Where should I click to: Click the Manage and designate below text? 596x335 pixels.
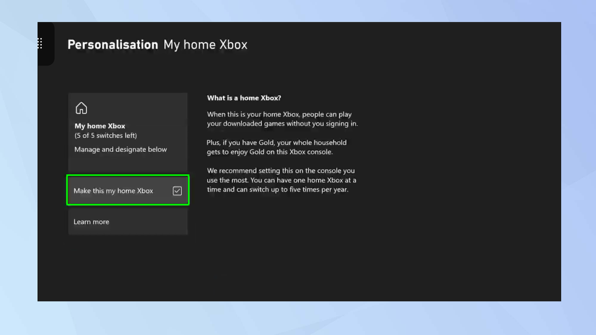120,149
